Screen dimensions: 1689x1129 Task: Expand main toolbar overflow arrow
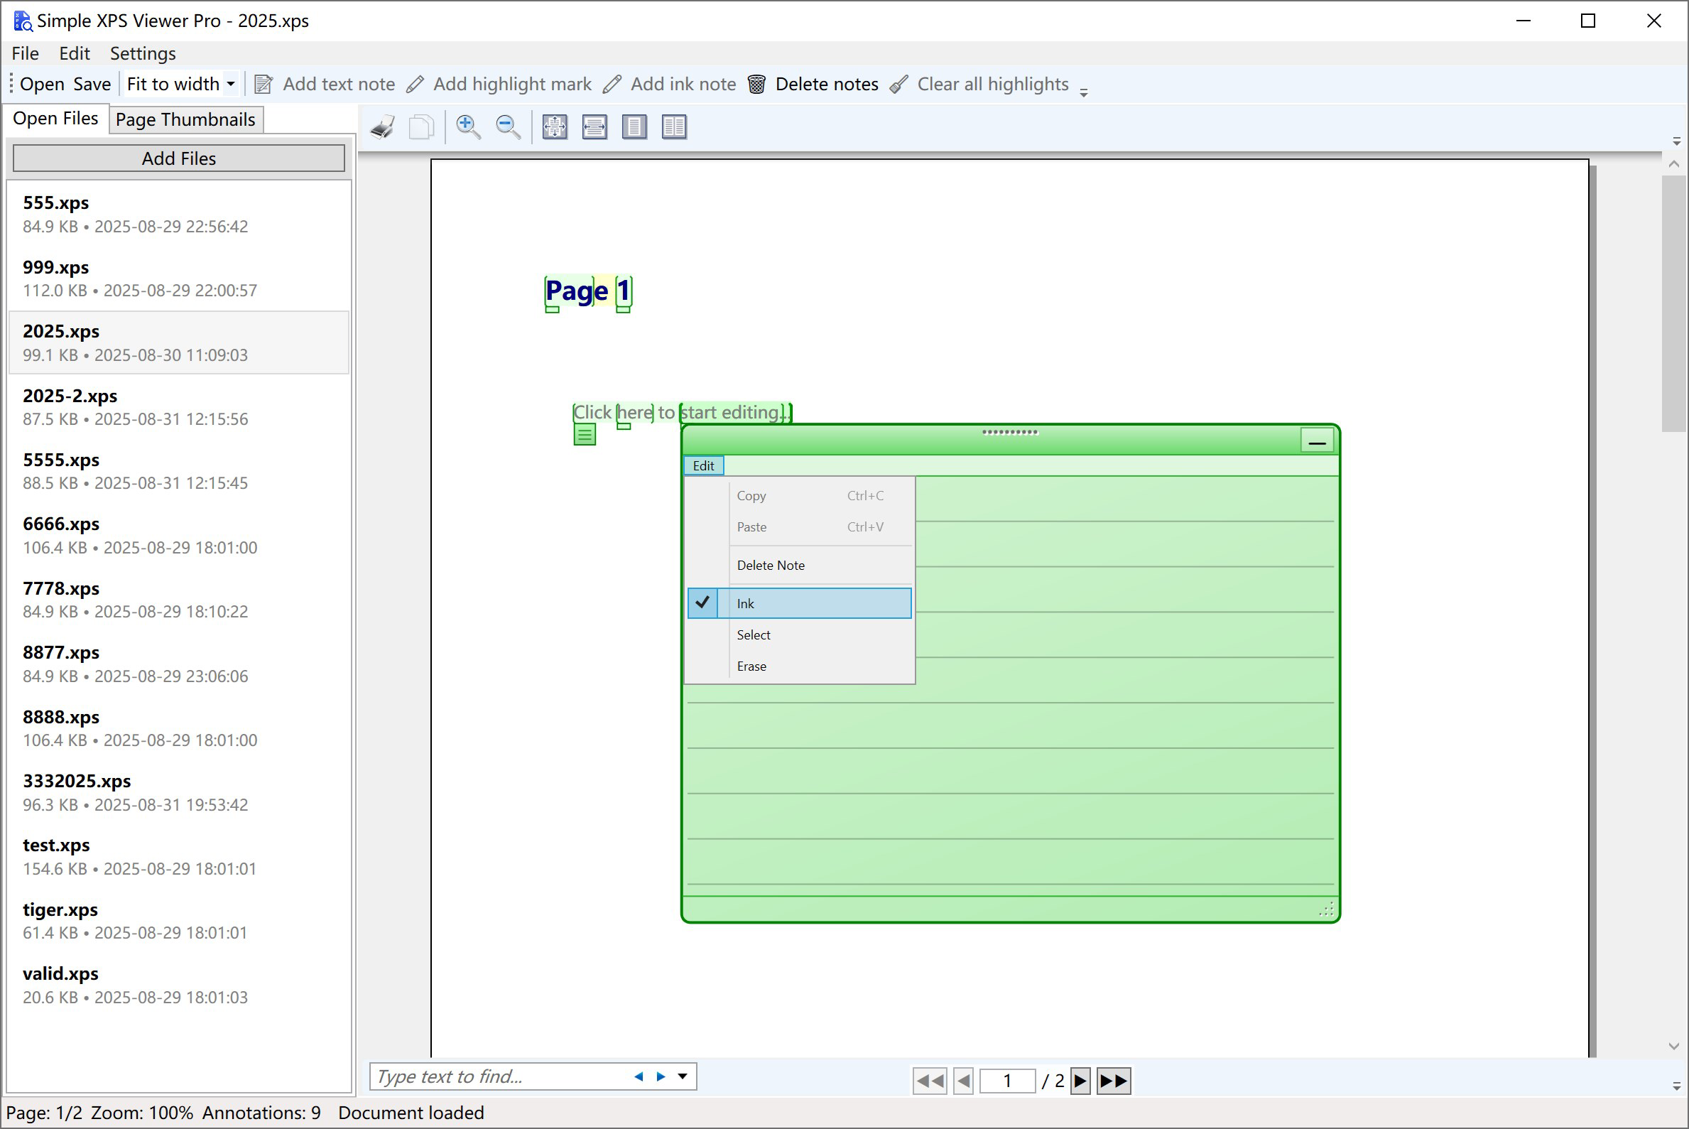point(1084,92)
